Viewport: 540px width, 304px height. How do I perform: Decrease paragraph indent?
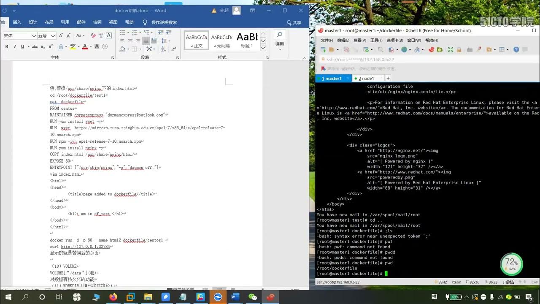[161, 33]
